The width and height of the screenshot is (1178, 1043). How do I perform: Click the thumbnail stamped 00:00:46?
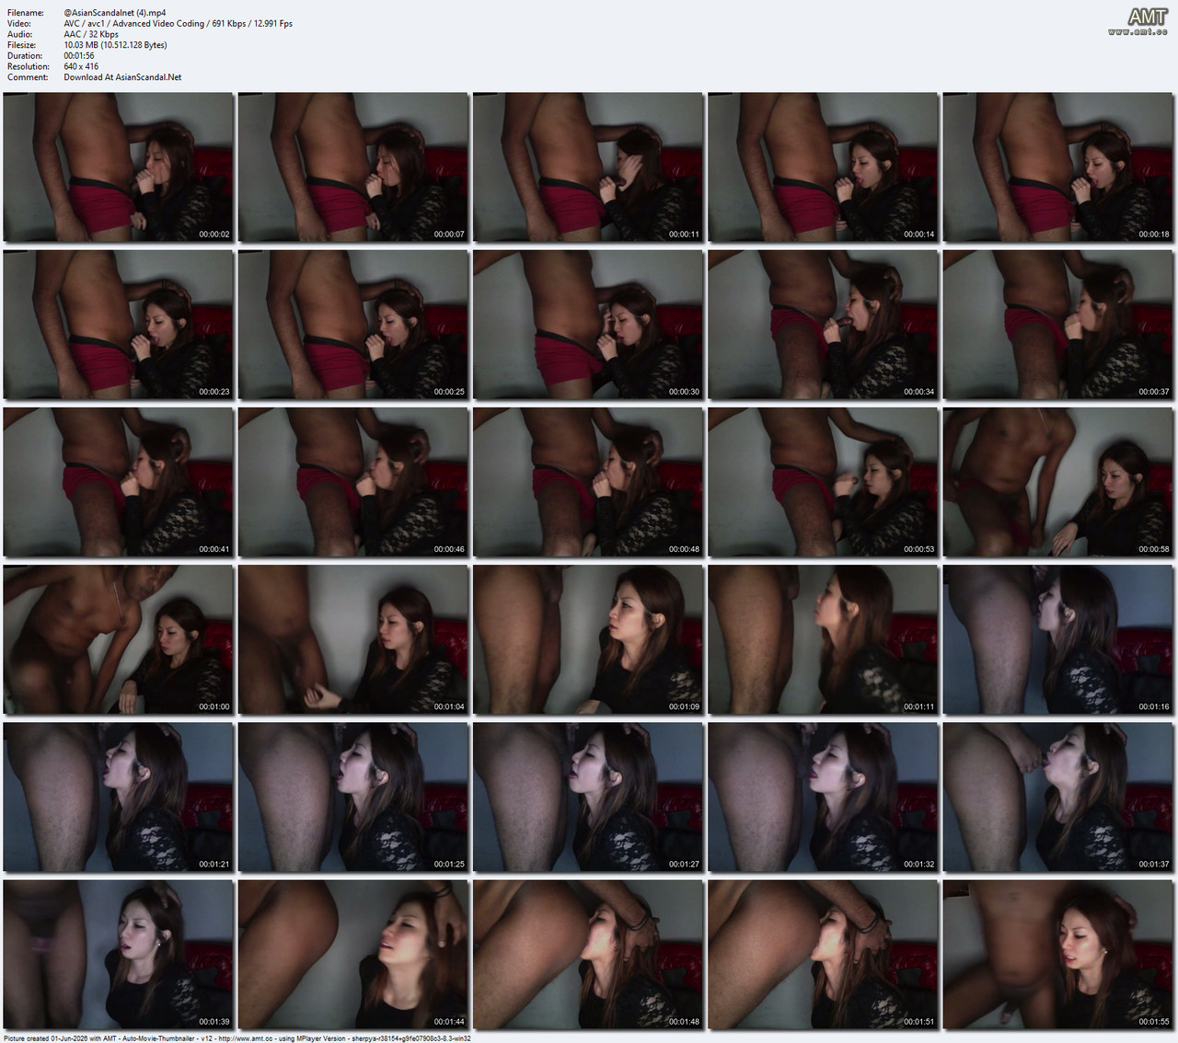tap(353, 482)
